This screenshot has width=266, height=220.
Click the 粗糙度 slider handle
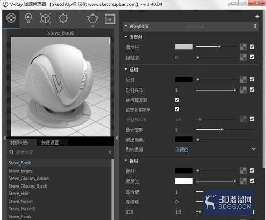click(198, 58)
